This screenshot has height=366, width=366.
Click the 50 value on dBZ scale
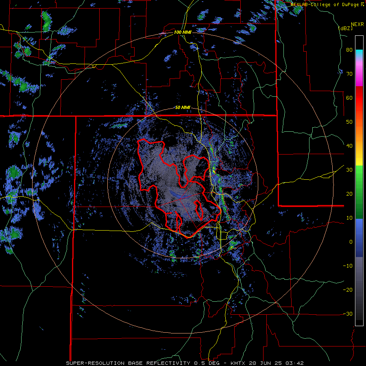[349, 122]
